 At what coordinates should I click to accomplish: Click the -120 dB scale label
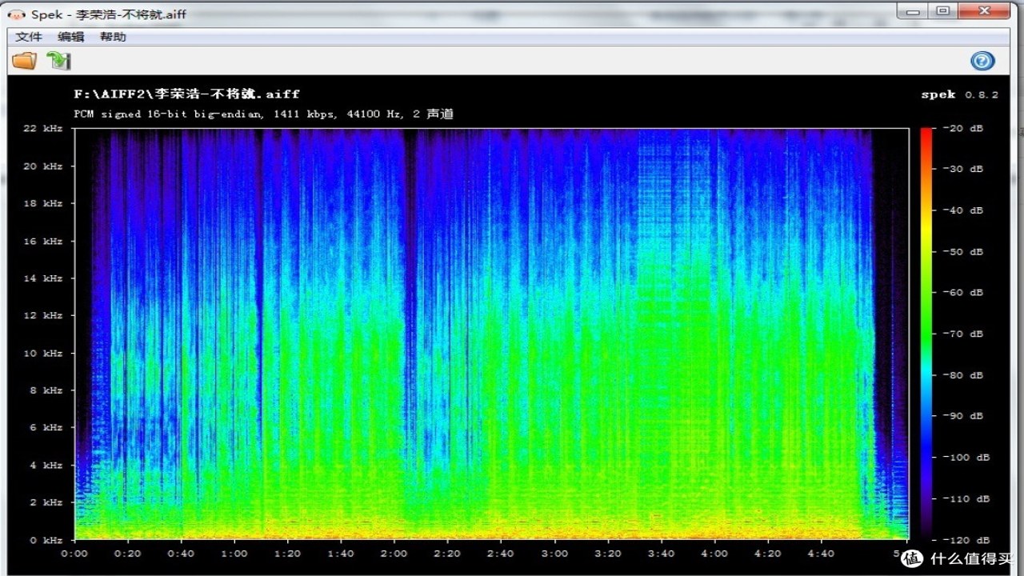[x=966, y=540]
